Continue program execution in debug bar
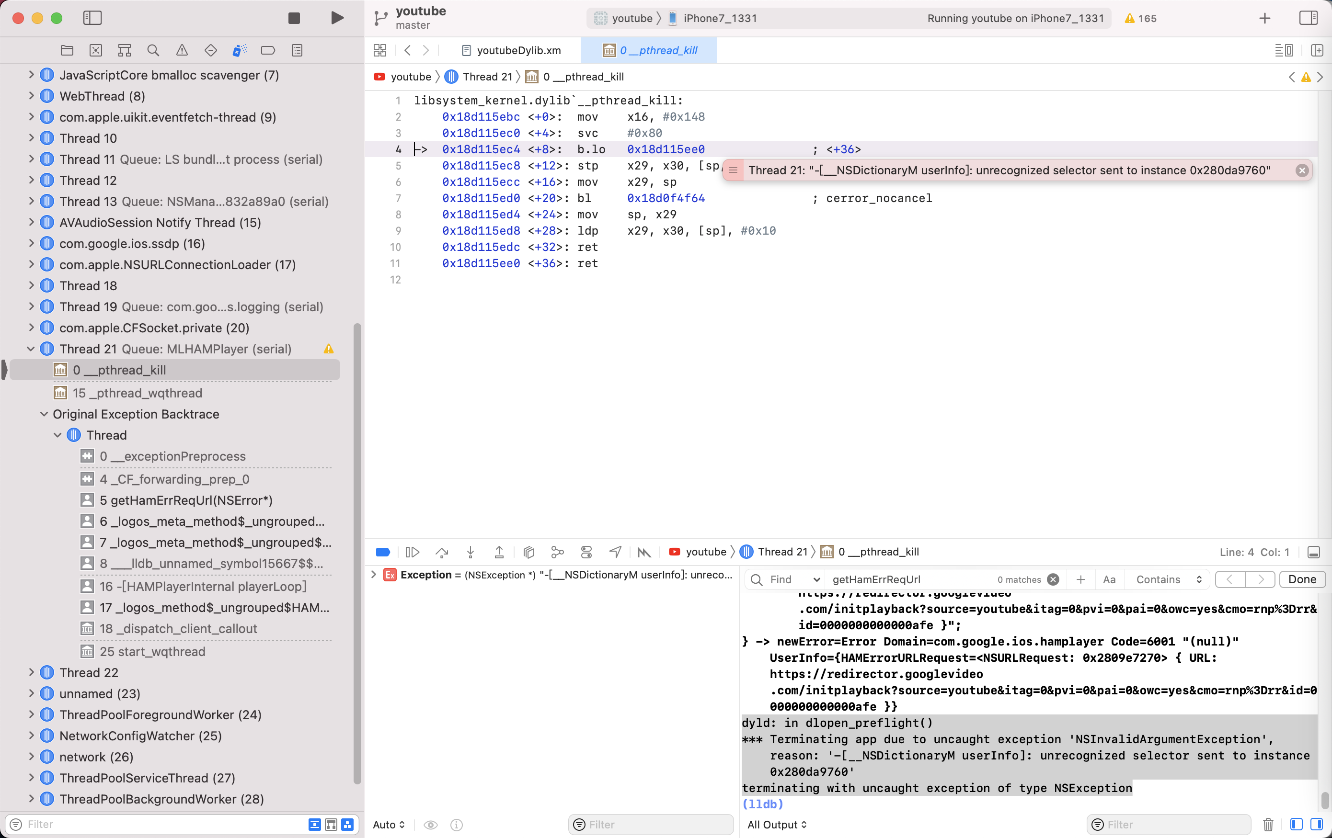The height and width of the screenshot is (838, 1332). coord(413,552)
